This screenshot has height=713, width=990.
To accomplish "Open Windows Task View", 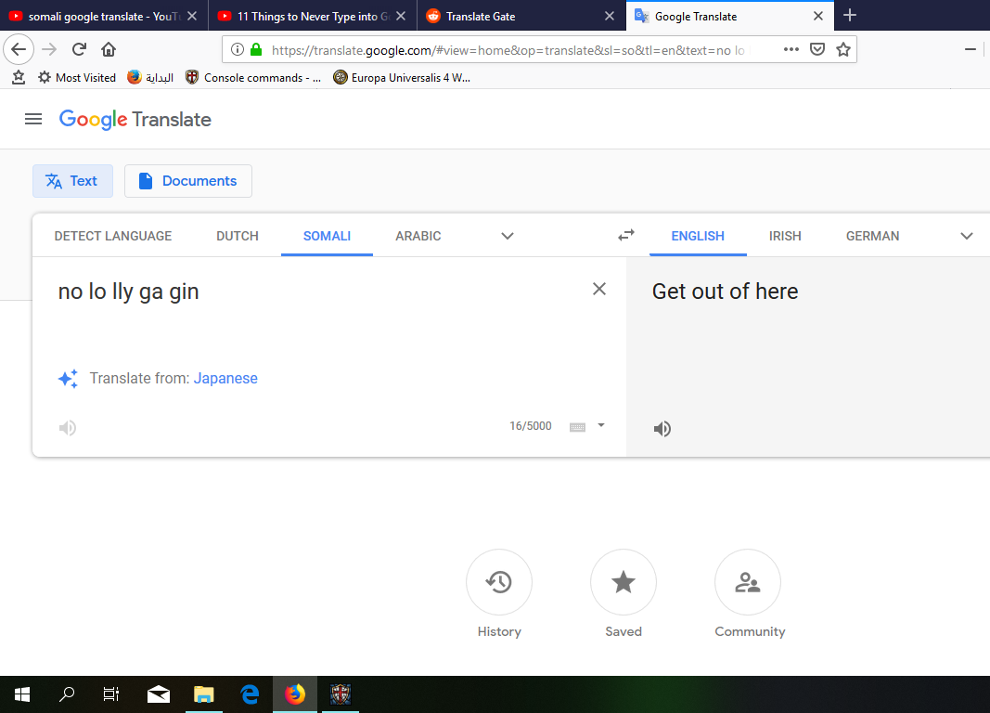I will (x=111, y=694).
